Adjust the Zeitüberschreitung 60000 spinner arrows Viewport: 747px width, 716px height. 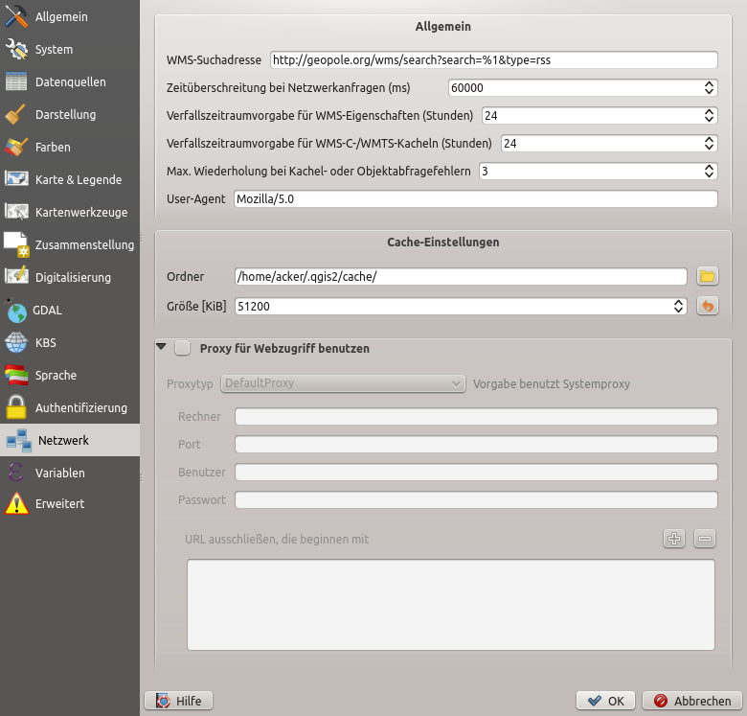pos(709,87)
